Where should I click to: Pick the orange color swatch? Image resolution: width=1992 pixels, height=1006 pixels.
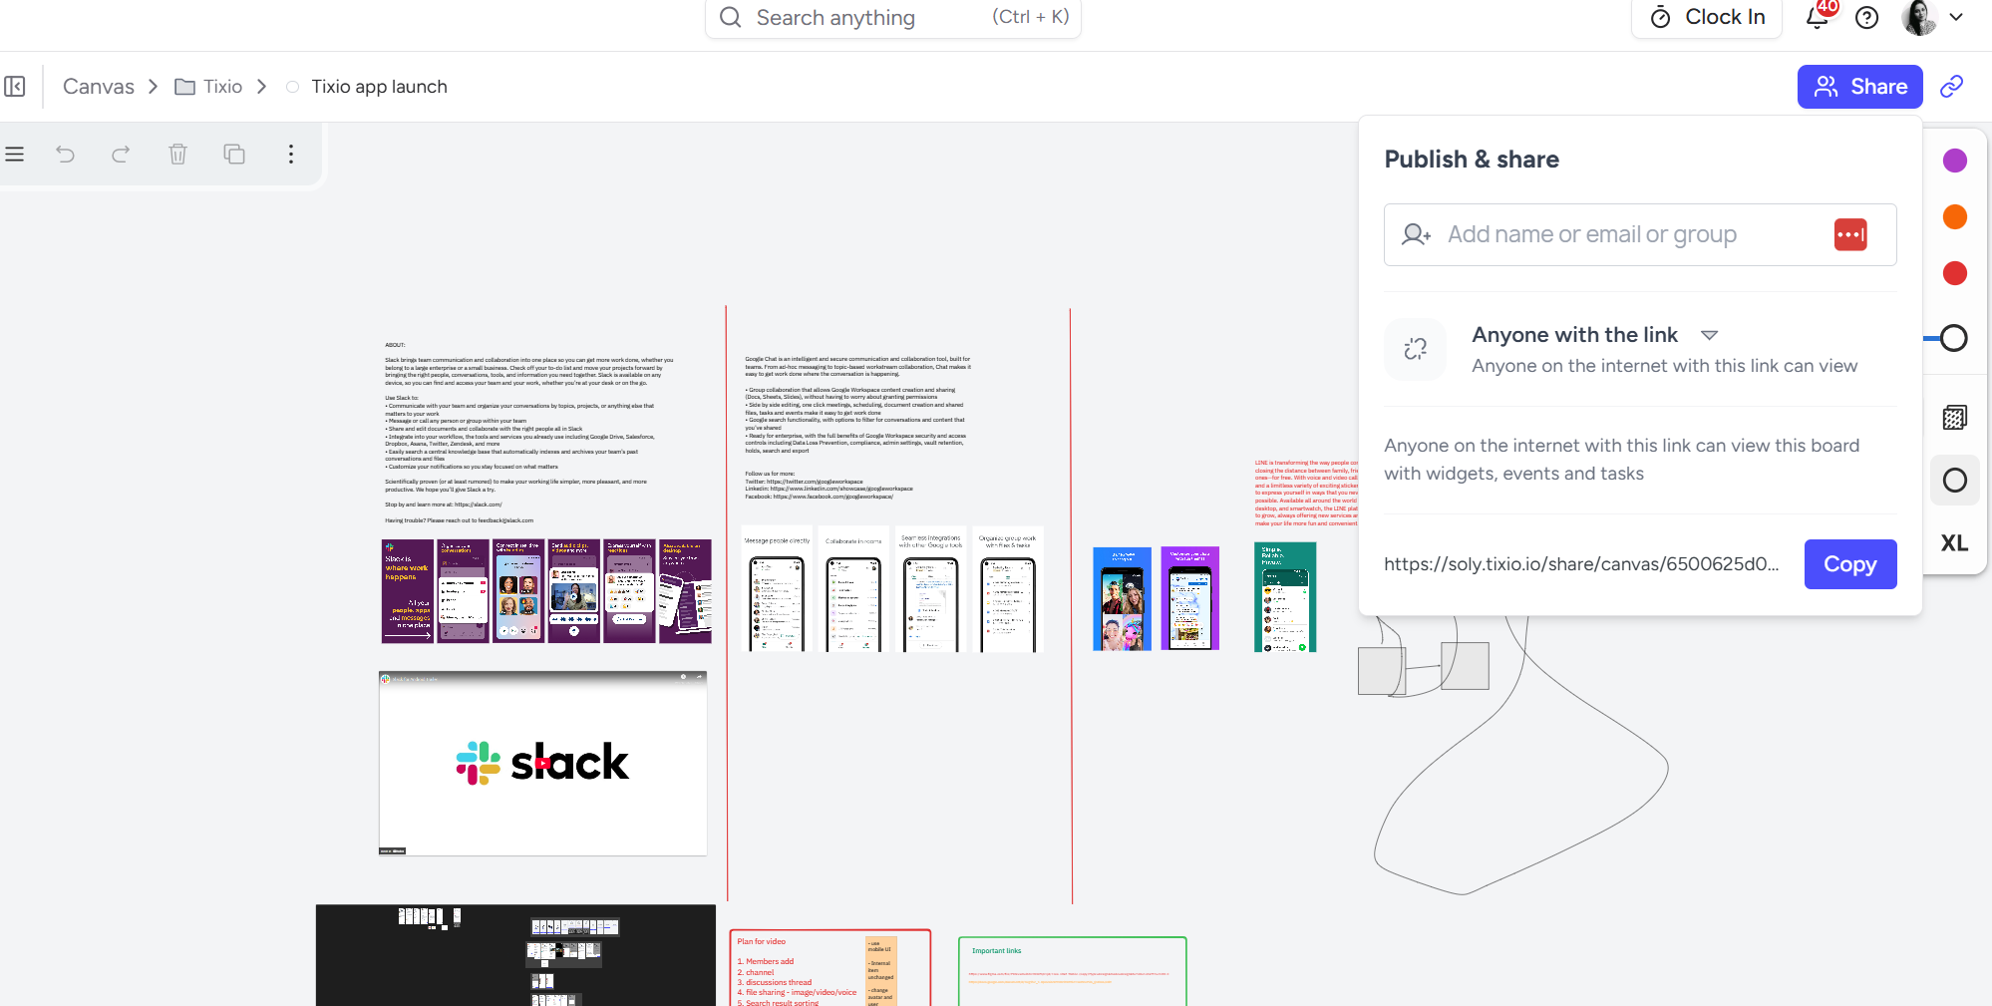coord(1955,216)
